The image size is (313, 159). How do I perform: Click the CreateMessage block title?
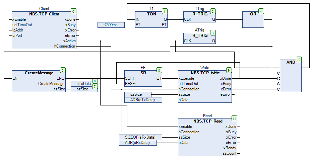click(39, 73)
